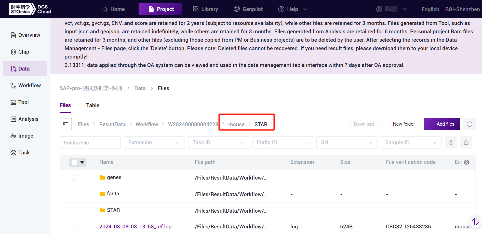
Task: Open Analysis in the sidebar
Action: click(25, 119)
